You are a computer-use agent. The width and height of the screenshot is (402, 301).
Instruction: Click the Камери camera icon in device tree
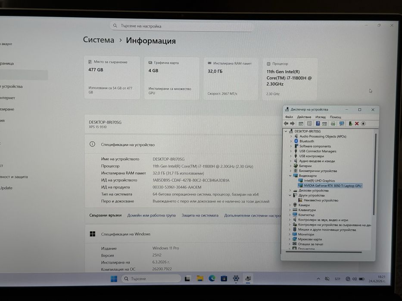pos(295,205)
